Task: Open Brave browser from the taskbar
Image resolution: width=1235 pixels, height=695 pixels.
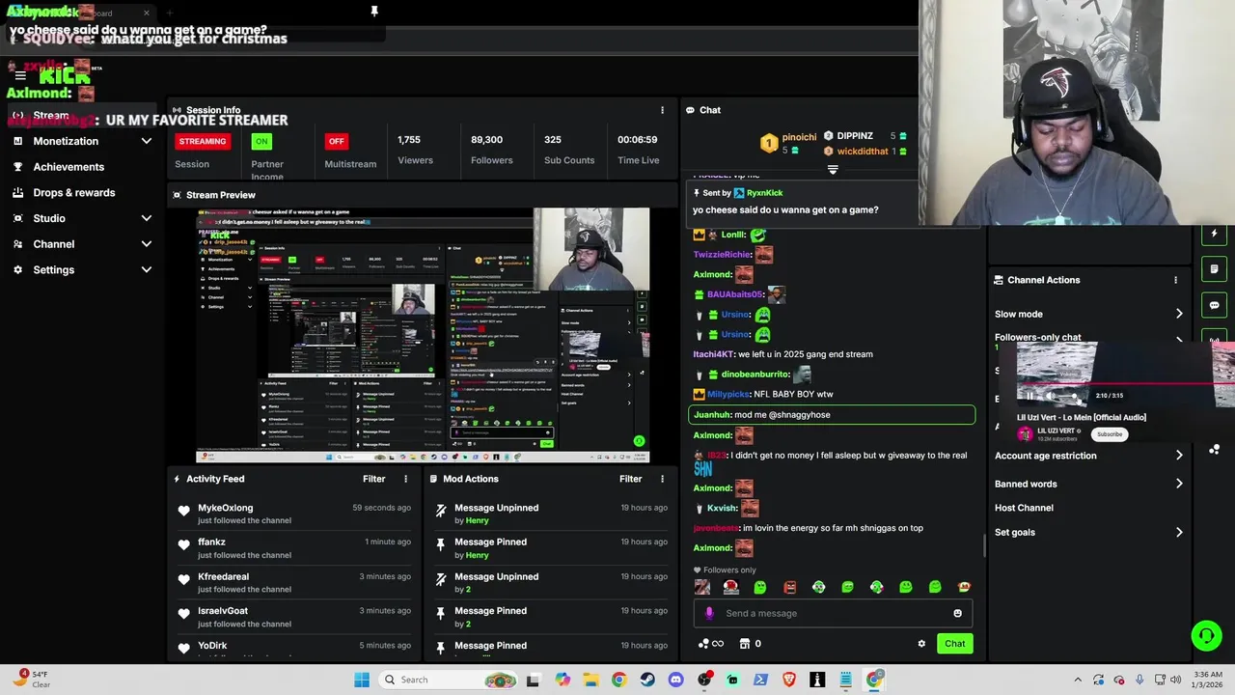Action: click(789, 680)
